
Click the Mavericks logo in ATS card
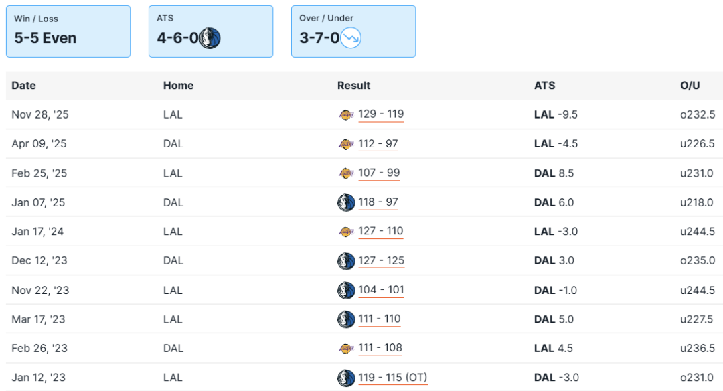210,38
